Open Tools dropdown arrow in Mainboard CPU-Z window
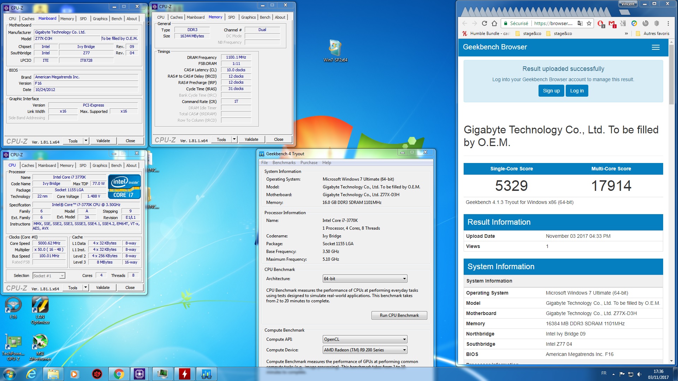The image size is (678, 381). (x=85, y=141)
